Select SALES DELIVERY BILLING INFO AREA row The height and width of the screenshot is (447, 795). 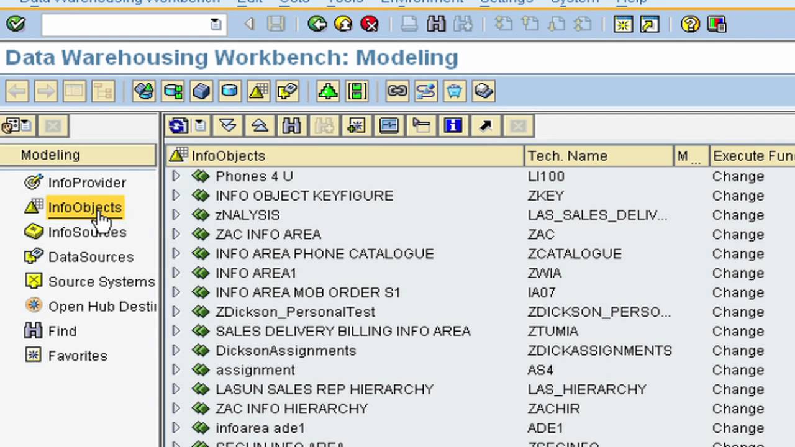coord(343,332)
